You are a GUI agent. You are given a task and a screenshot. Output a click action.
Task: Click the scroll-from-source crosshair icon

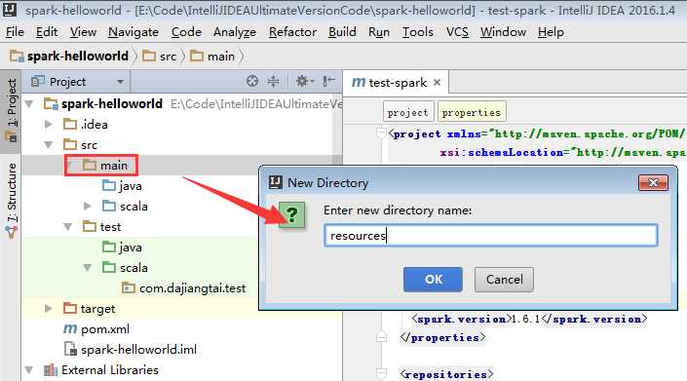(x=252, y=81)
